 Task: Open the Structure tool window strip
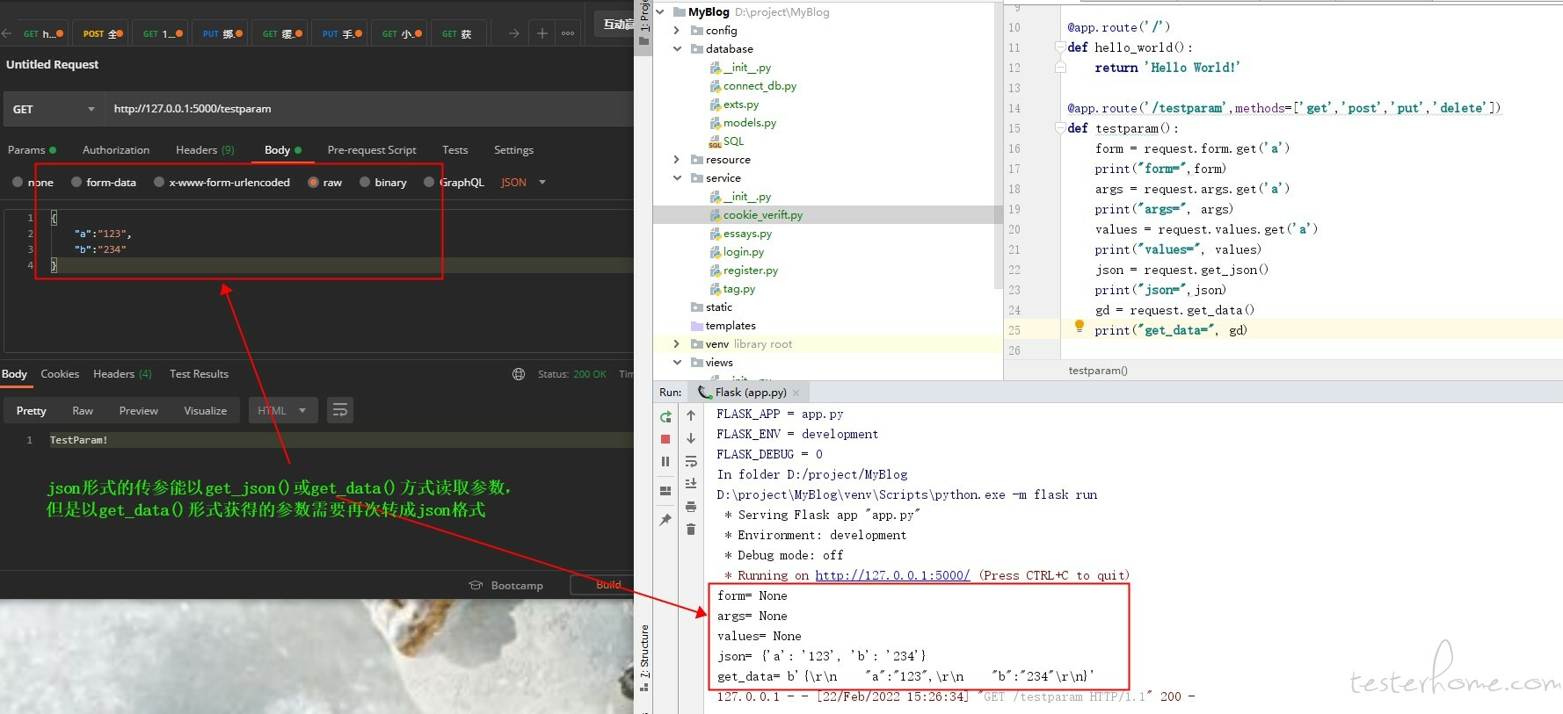[644, 659]
